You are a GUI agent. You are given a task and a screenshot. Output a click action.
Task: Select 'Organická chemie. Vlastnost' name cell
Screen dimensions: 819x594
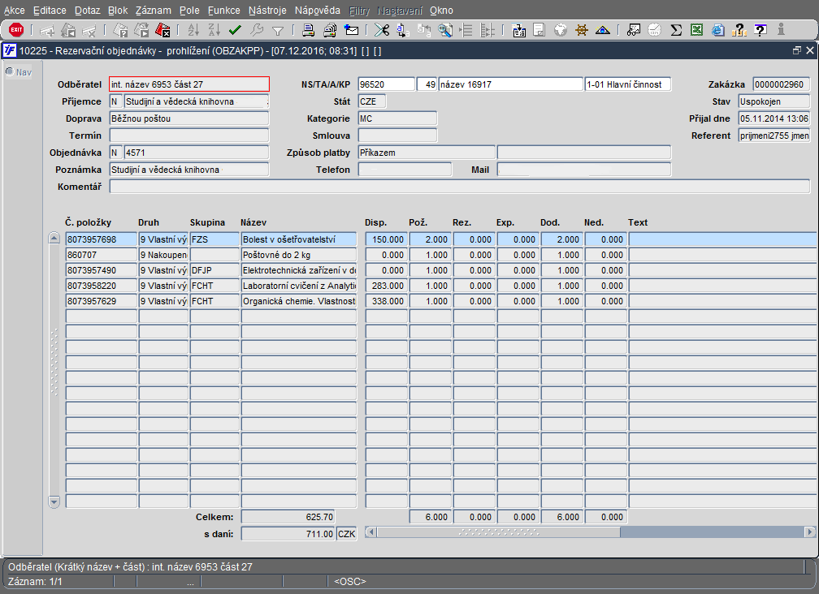click(x=299, y=301)
